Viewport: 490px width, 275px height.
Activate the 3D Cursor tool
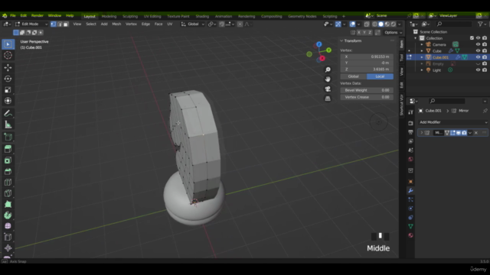(x=8, y=56)
